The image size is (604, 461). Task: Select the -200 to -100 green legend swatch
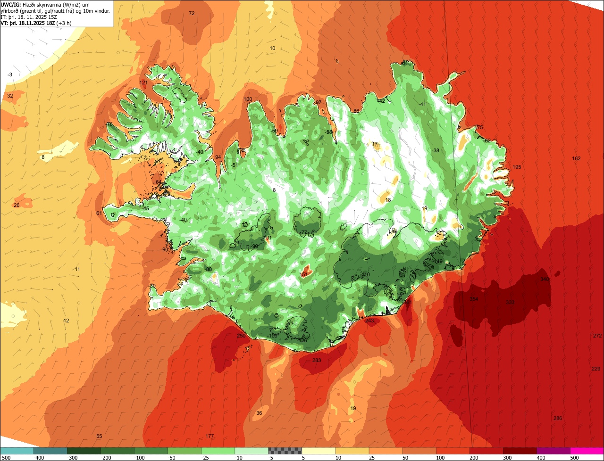pos(117,451)
